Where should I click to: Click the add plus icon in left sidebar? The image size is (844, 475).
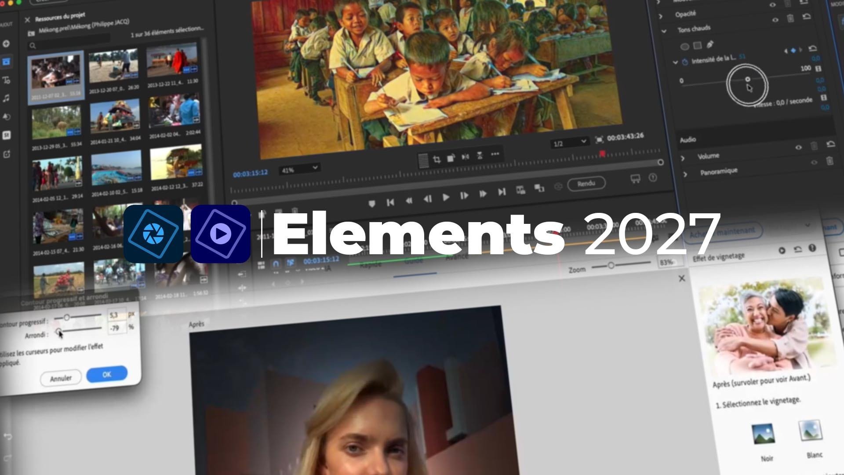point(6,44)
